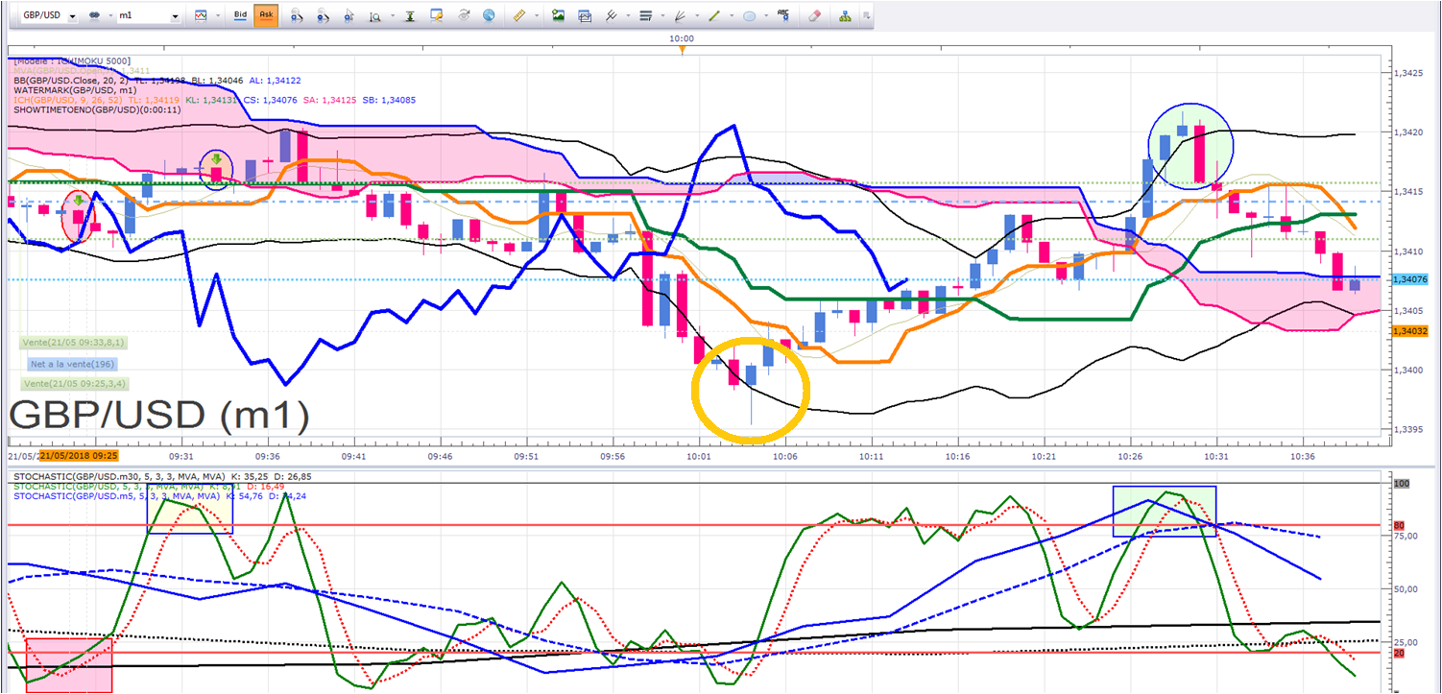
Task: Select the fan lines drawing tool
Action: 680,16
